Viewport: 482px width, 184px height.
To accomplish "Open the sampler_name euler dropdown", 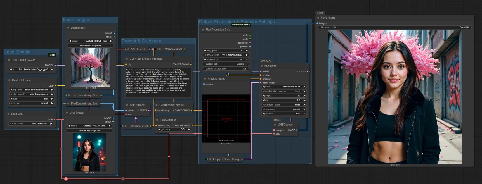I will tap(284, 105).
